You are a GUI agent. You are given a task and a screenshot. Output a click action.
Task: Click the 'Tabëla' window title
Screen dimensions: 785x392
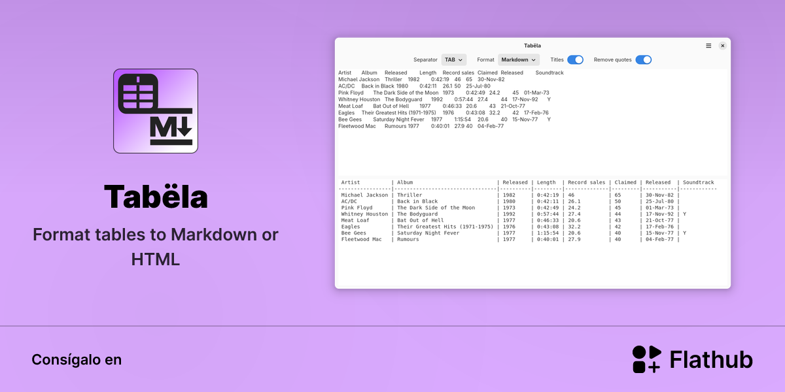pyautogui.click(x=532, y=46)
